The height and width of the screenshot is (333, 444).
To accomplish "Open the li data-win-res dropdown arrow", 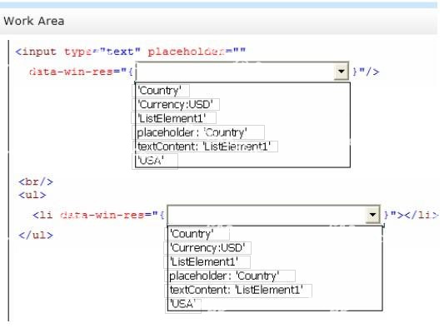I will (x=372, y=215).
